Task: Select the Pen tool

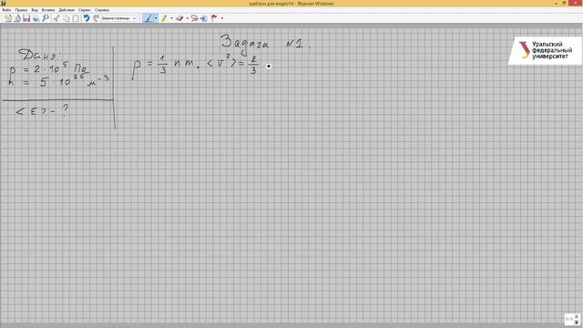Action: click(148, 18)
